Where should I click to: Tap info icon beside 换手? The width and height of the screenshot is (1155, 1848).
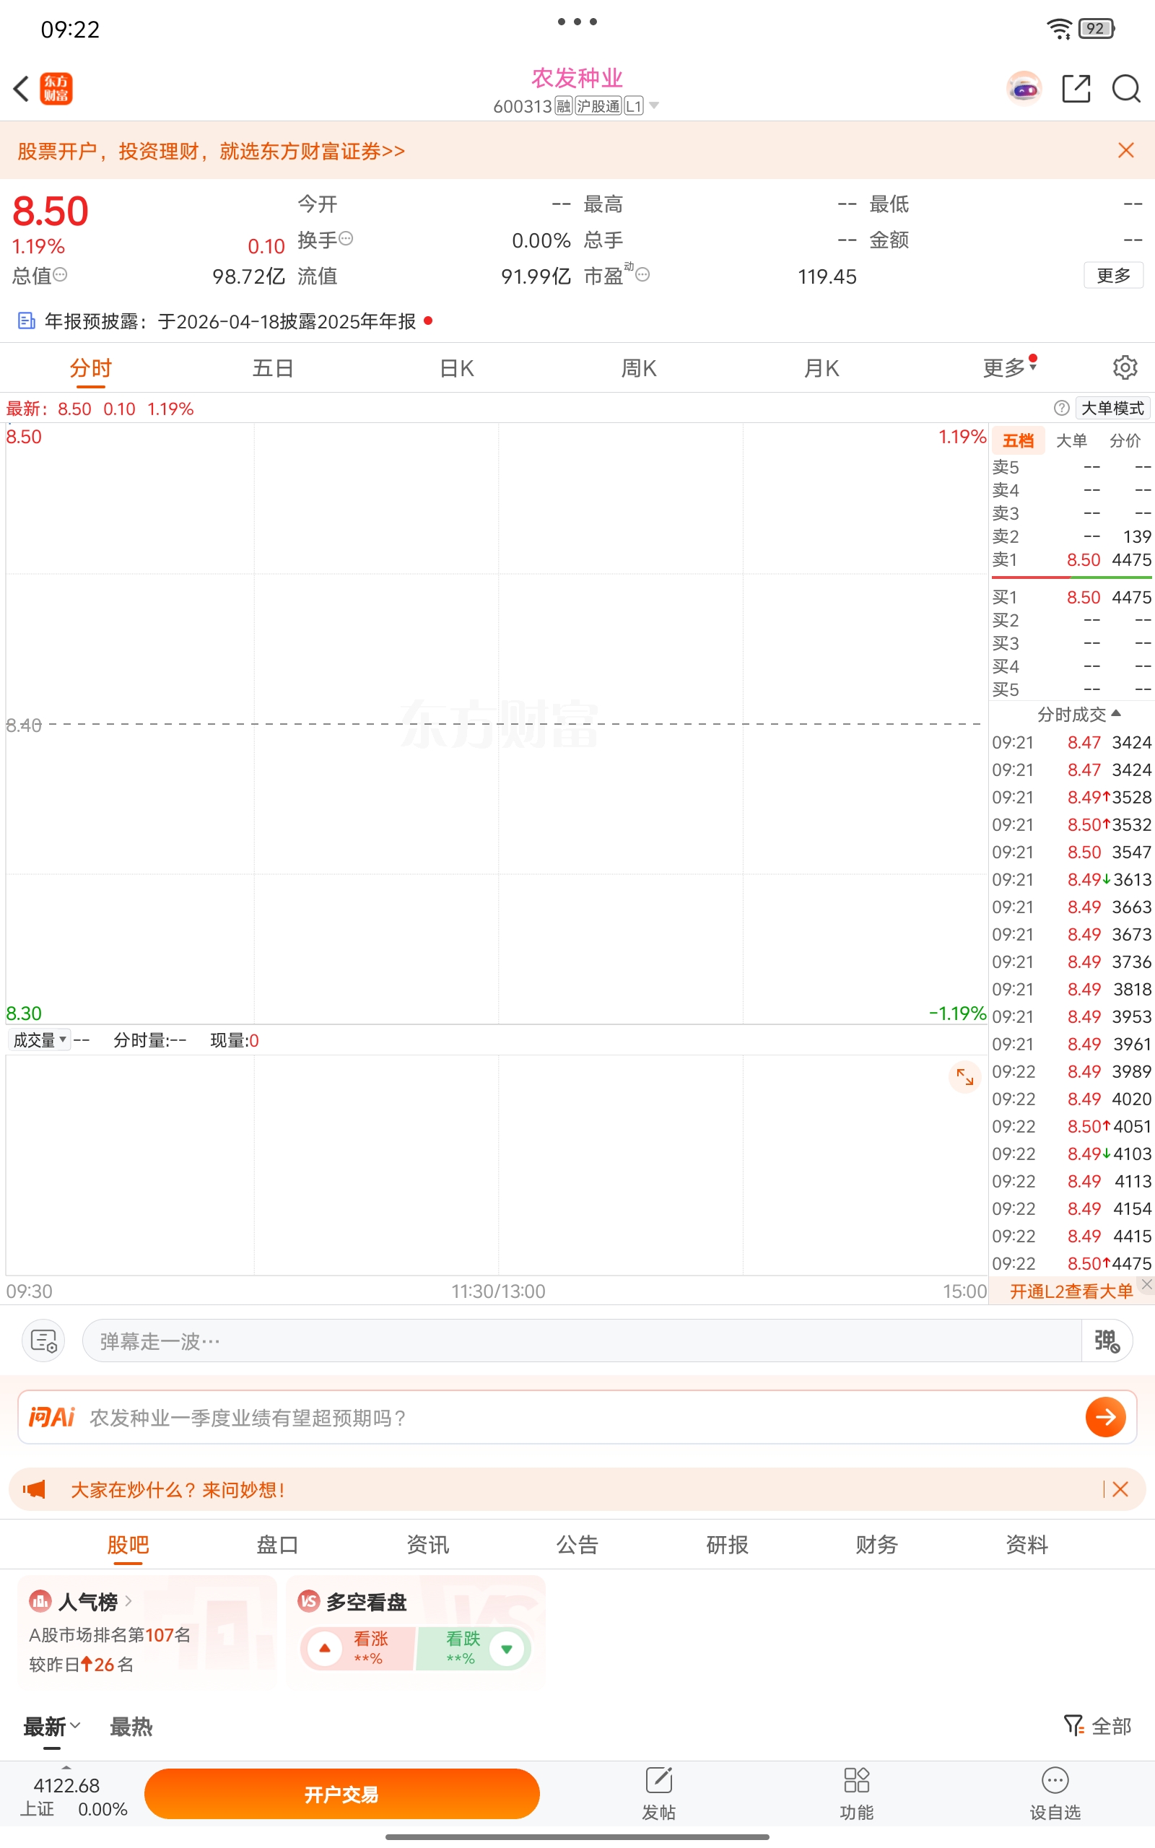tap(346, 238)
